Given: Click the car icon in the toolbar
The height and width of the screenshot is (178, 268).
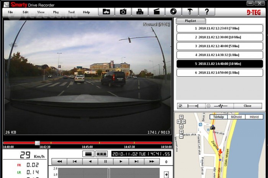Looking at the screenshot, I should [x=106, y=12].
